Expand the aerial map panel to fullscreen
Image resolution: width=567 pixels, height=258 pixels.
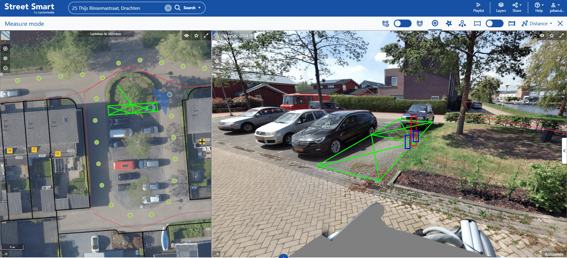click(206, 36)
